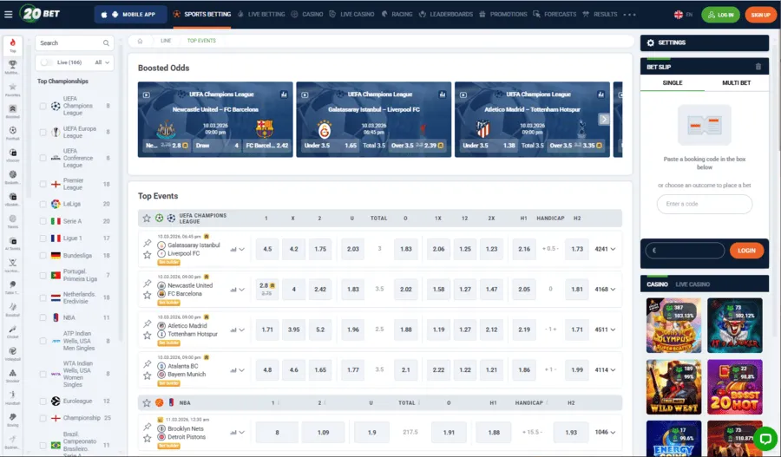
Task: Select the Top flame sidebar icon
Action: [12, 45]
